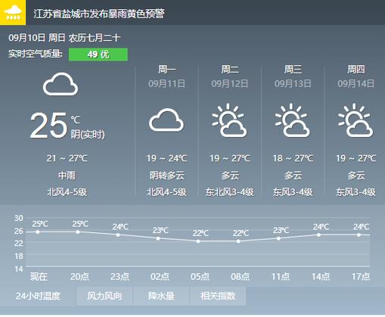Click the 实时空气质量 label
This screenshot has height=317, width=385.
point(36,54)
